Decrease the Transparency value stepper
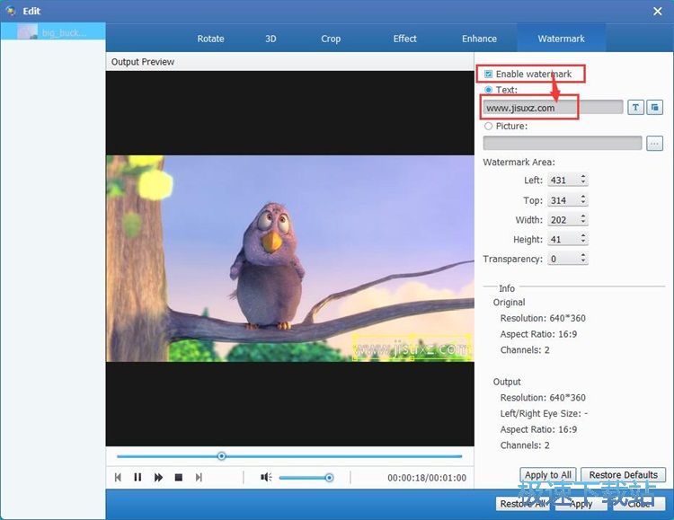Viewport: 674px width, 520px height. pyautogui.click(x=583, y=260)
